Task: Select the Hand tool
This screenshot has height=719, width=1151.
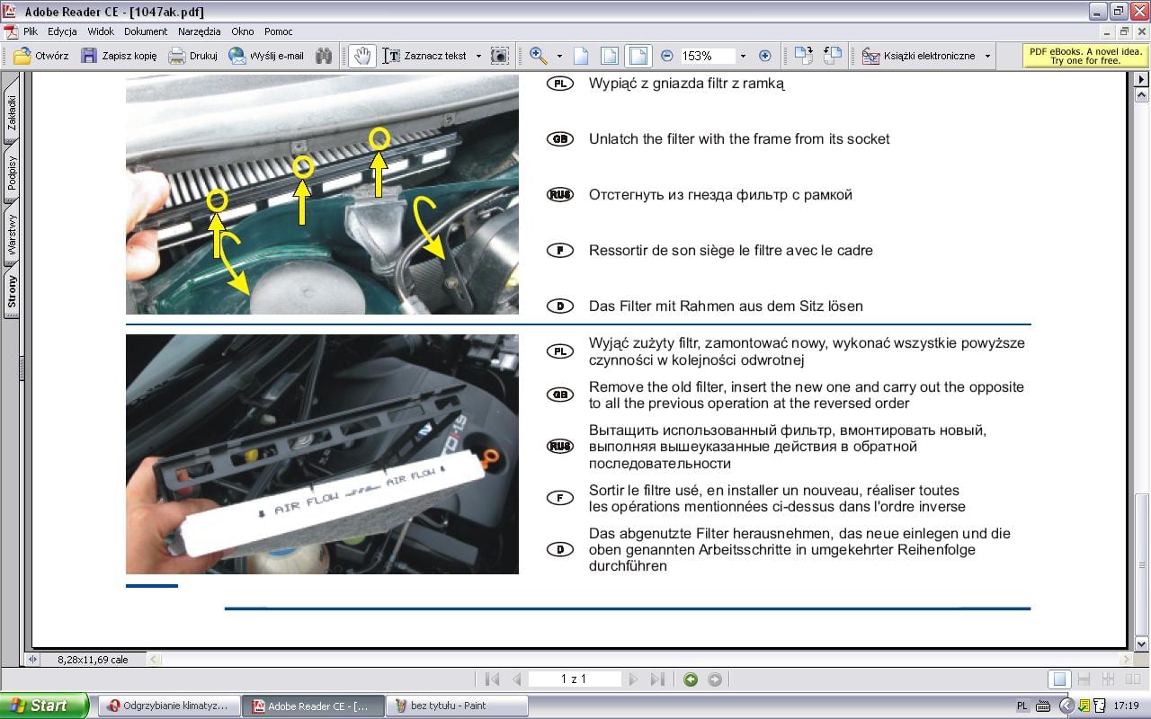Action: pos(361,56)
